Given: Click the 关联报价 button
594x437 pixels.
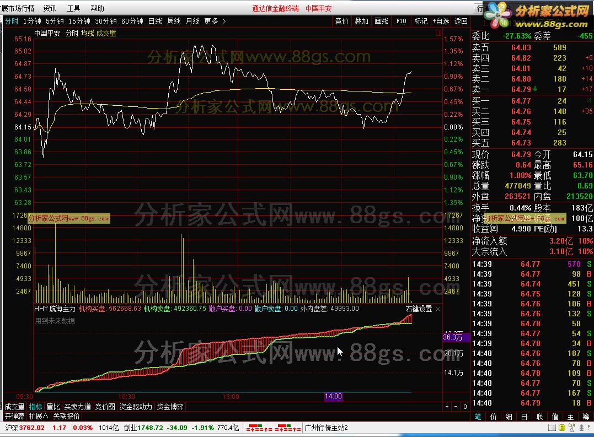Looking at the screenshot, I should point(66,416).
